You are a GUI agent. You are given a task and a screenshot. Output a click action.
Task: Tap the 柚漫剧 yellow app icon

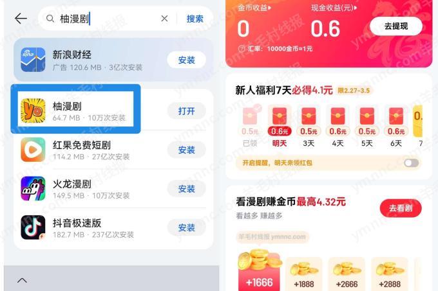click(x=33, y=110)
